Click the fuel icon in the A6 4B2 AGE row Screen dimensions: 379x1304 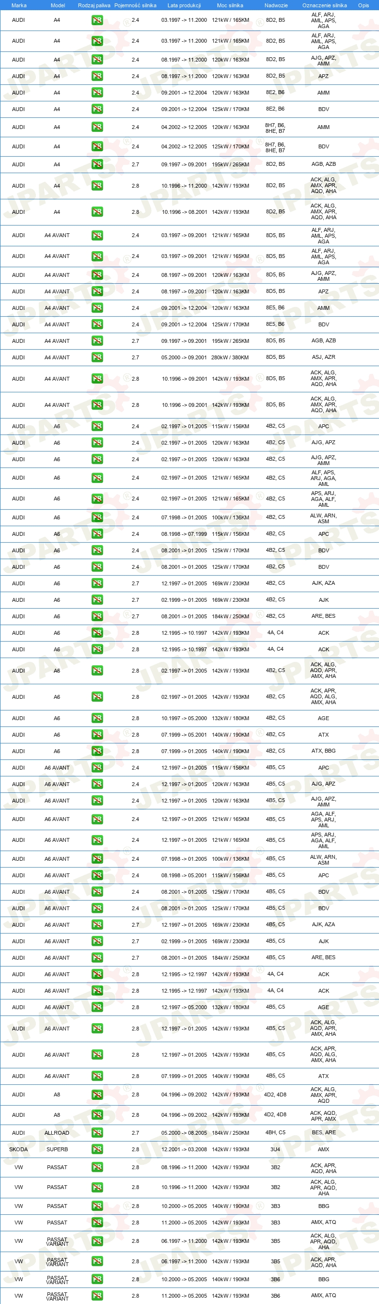(97, 718)
